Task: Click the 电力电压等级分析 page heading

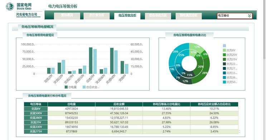Action: click(63, 6)
